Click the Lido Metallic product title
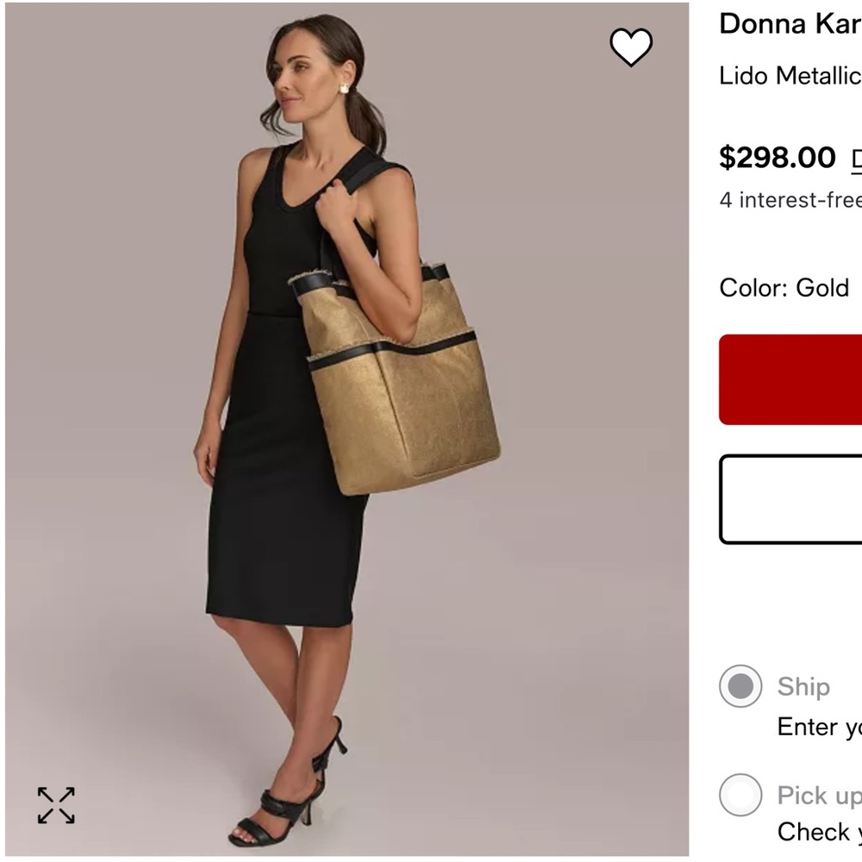 (x=789, y=76)
